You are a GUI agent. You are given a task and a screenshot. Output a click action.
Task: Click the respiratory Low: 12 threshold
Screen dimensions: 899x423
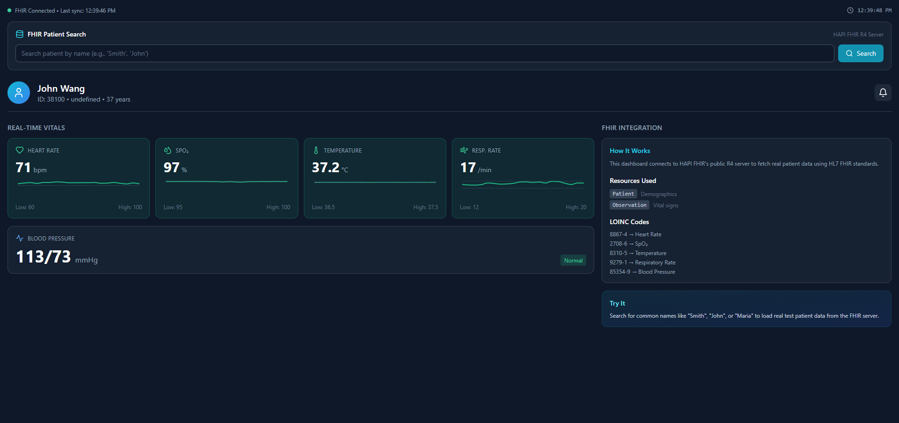pyautogui.click(x=469, y=207)
